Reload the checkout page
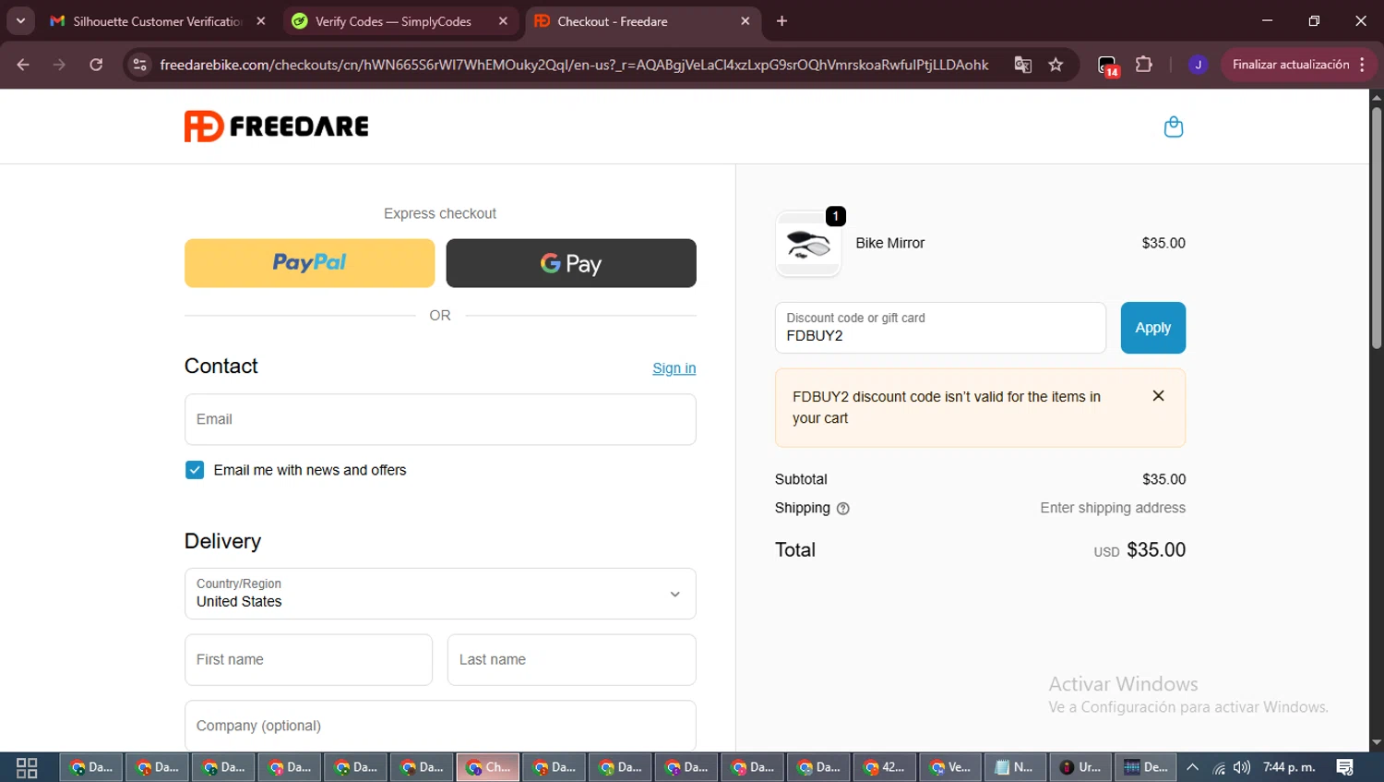The width and height of the screenshot is (1384, 782). click(x=96, y=65)
